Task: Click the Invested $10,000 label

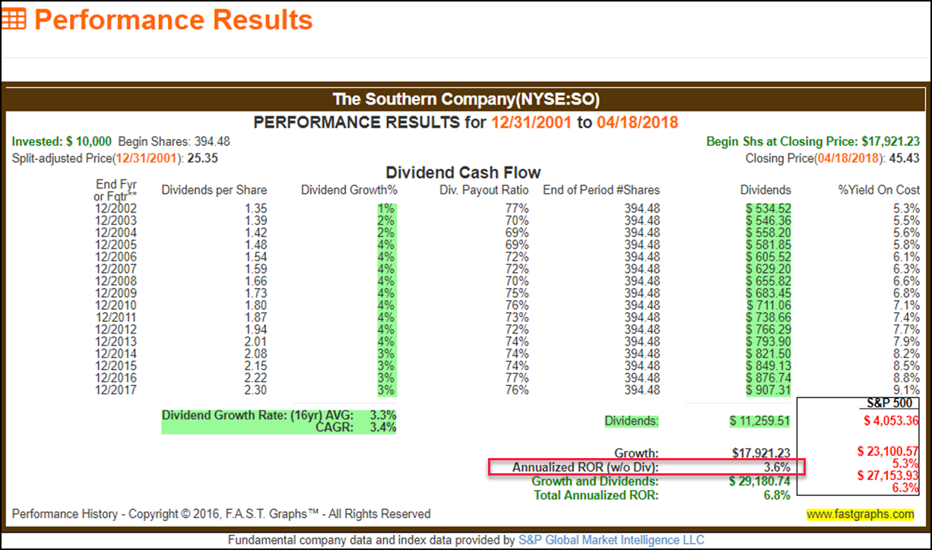Action: (x=62, y=141)
